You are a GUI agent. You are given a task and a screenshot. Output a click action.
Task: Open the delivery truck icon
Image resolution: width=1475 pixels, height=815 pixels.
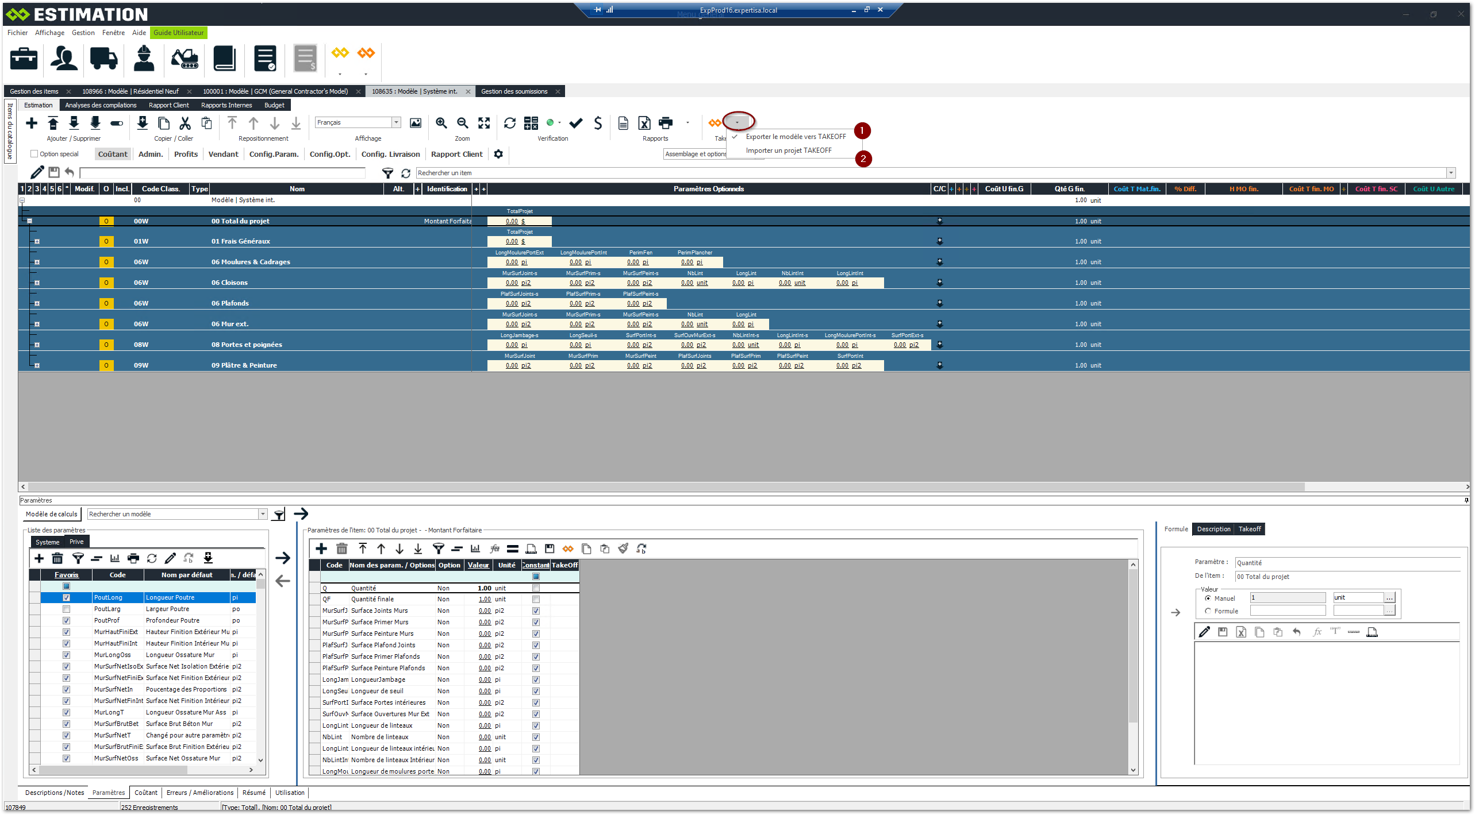point(103,59)
